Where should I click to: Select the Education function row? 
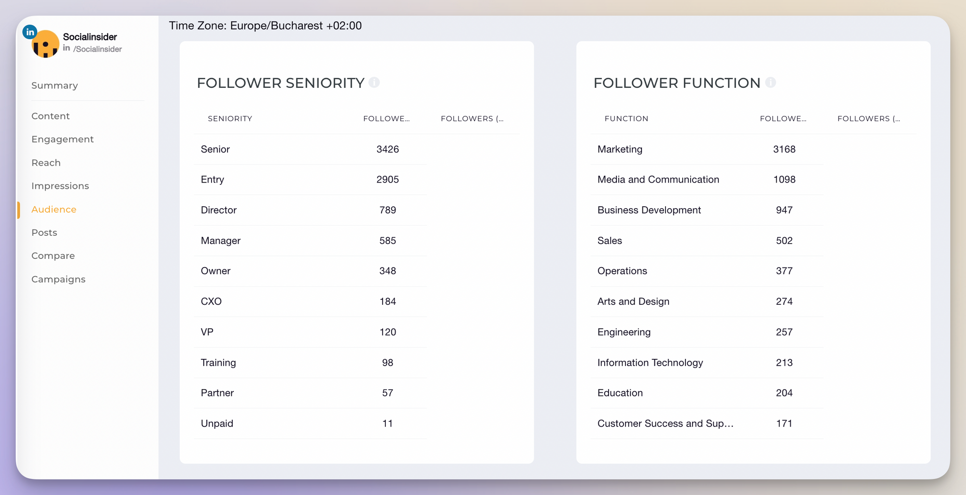pos(707,393)
